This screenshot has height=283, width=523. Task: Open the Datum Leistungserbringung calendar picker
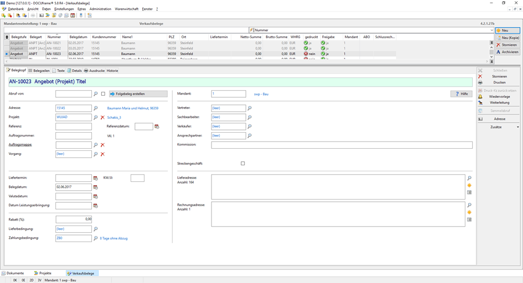pyautogui.click(x=95, y=206)
